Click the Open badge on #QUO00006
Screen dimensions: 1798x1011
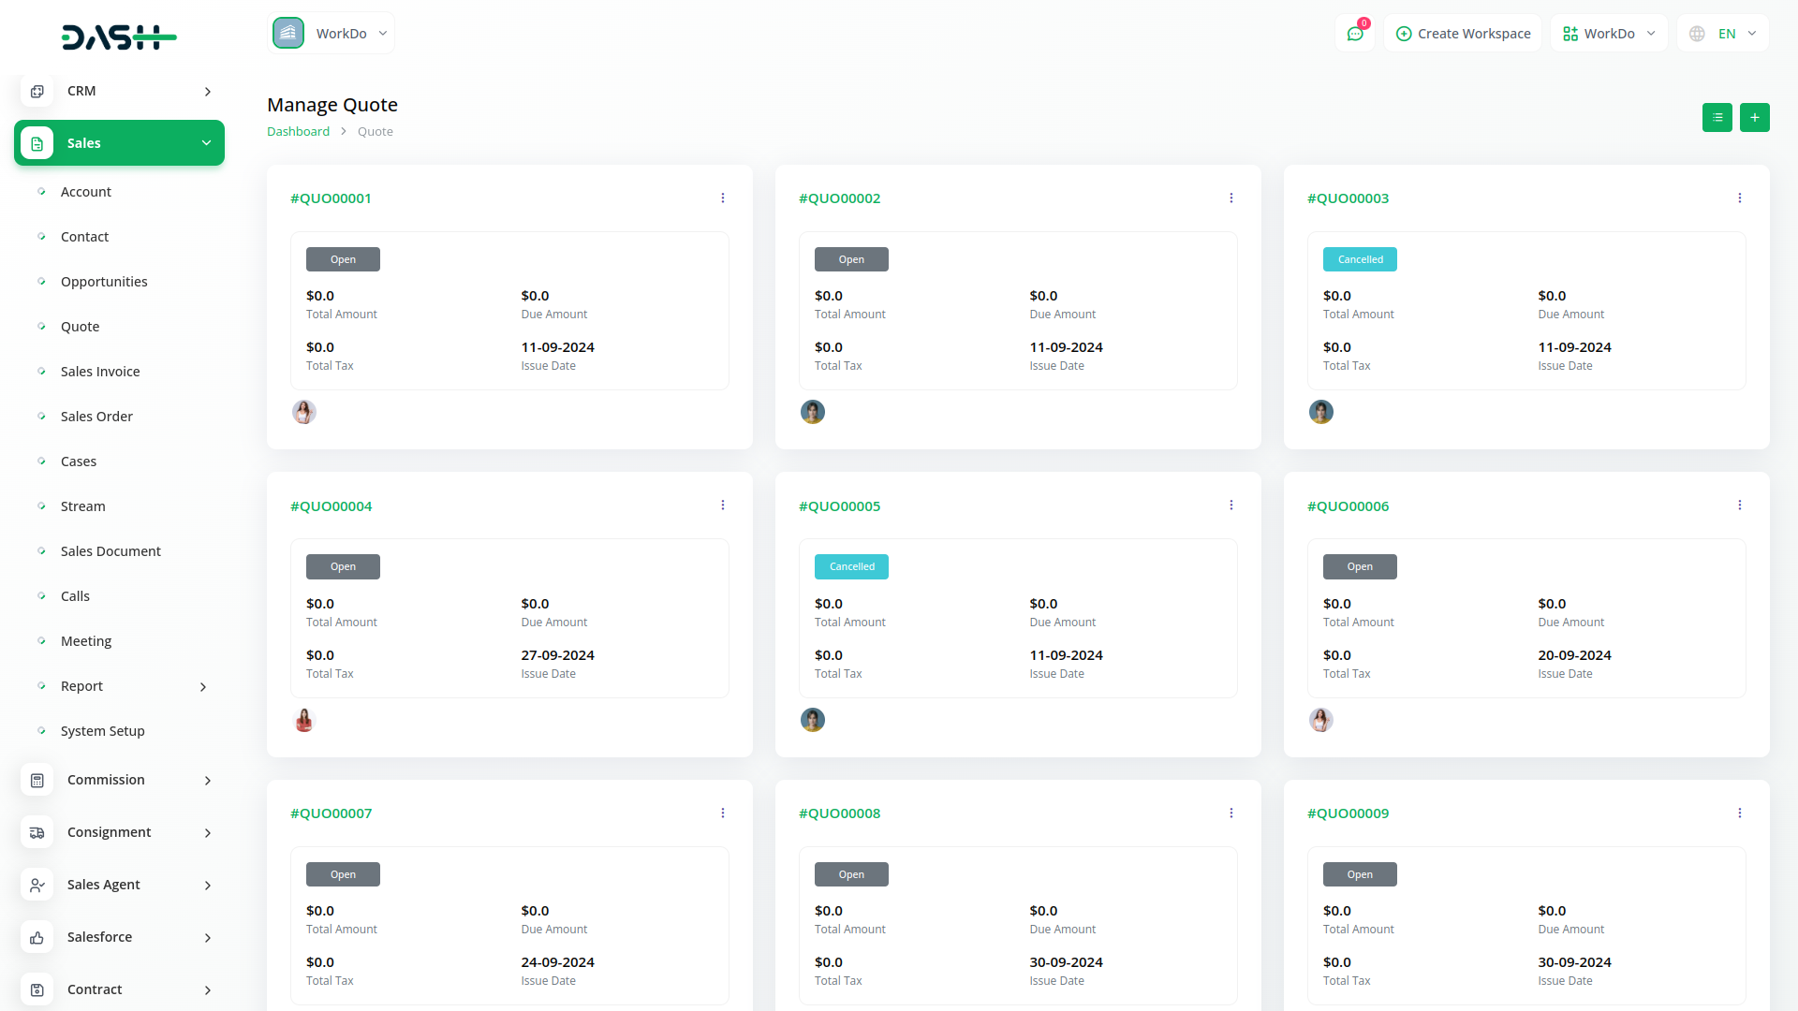[1360, 567]
